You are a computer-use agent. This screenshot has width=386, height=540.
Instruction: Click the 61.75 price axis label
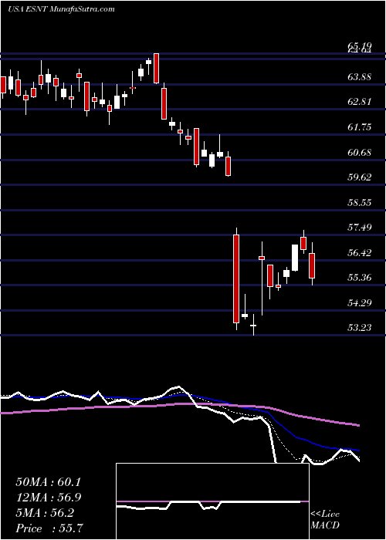click(360, 127)
